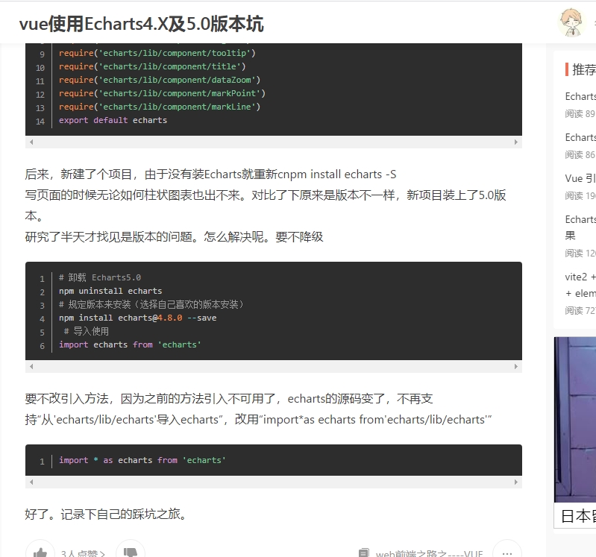
Task: Open the recommended article starting with vite2
Action: pyautogui.click(x=580, y=285)
